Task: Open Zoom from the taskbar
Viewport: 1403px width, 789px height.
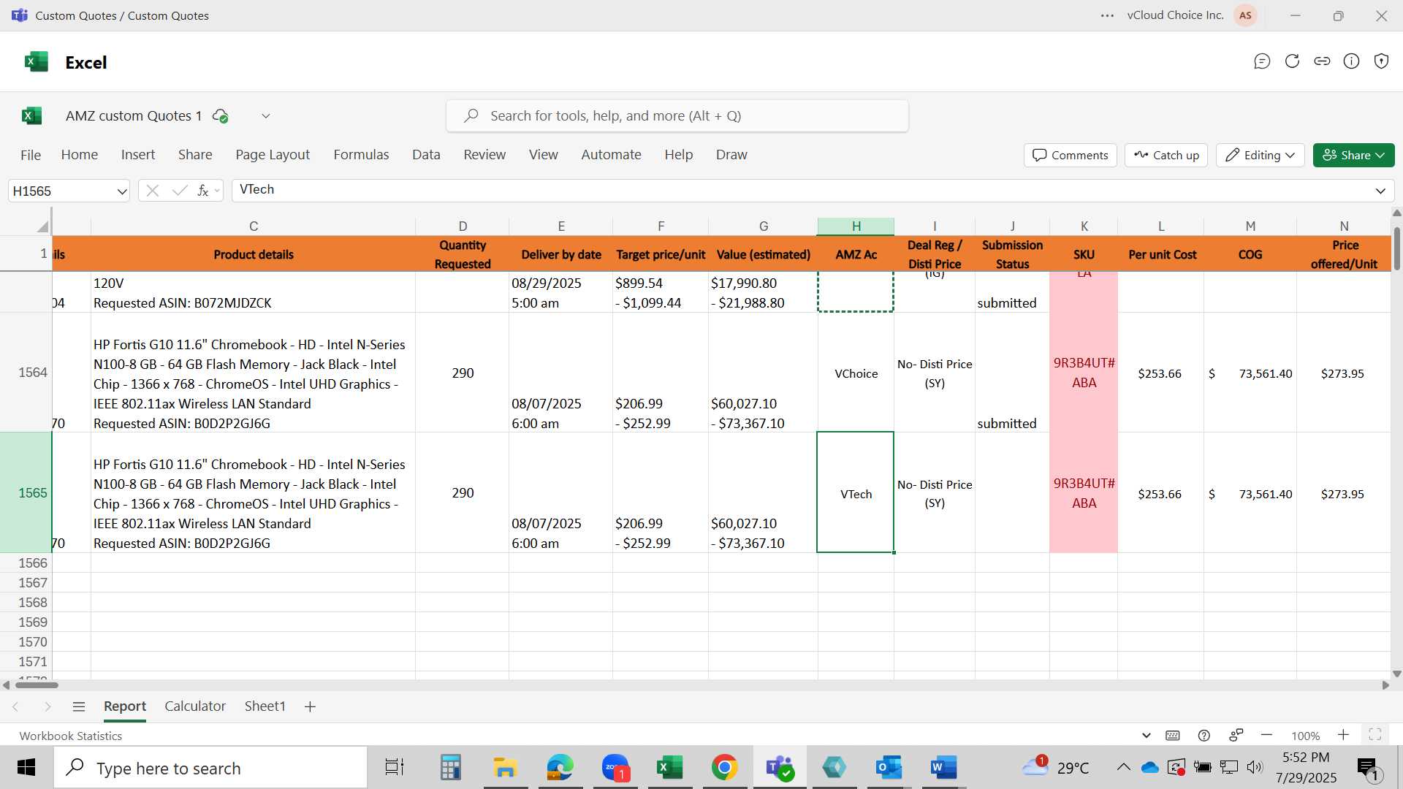Action: click(x=615, y=768)
